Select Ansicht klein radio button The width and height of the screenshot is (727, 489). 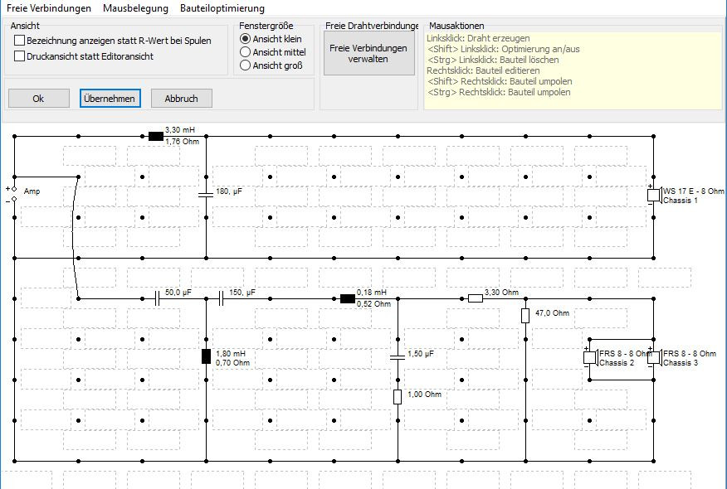tap(246, 39)
